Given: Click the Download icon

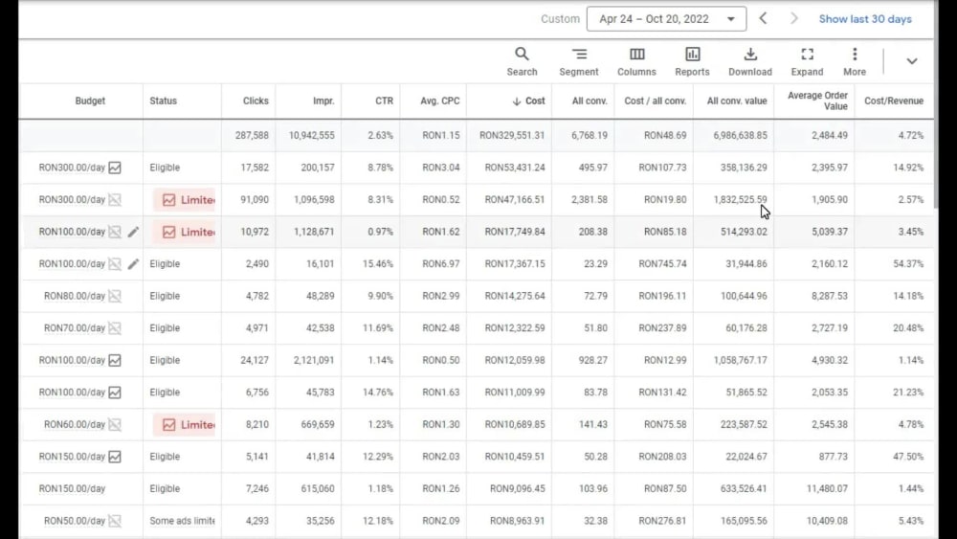Looking at the screenshot, I should [x=750, y=61].
